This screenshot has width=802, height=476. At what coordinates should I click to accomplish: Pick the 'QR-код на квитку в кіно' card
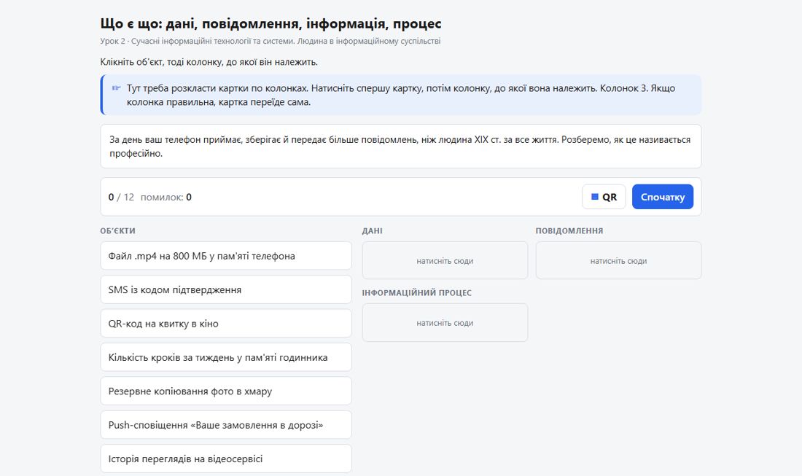[226, 323]
